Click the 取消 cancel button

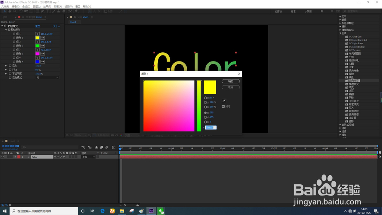[x=231, y=87]
